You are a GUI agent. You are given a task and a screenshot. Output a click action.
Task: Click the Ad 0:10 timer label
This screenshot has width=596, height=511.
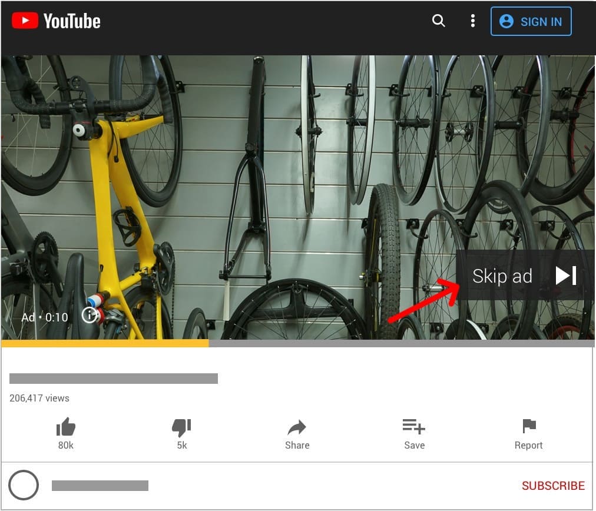pyautogui.click(x=45, y=317)
